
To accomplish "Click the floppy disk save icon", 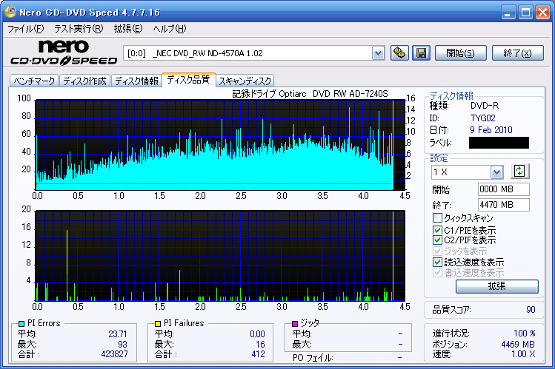I will click(421, 53).
